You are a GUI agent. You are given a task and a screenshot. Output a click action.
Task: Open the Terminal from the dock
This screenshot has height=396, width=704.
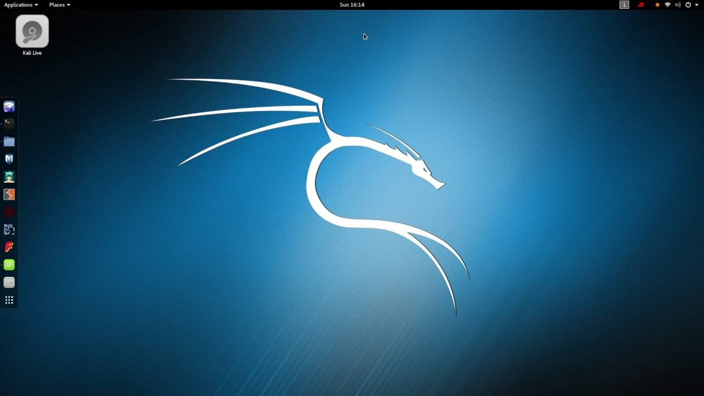[9, 124]
